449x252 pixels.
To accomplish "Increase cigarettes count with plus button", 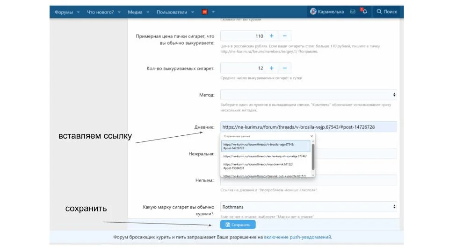I will coord(271,68).
